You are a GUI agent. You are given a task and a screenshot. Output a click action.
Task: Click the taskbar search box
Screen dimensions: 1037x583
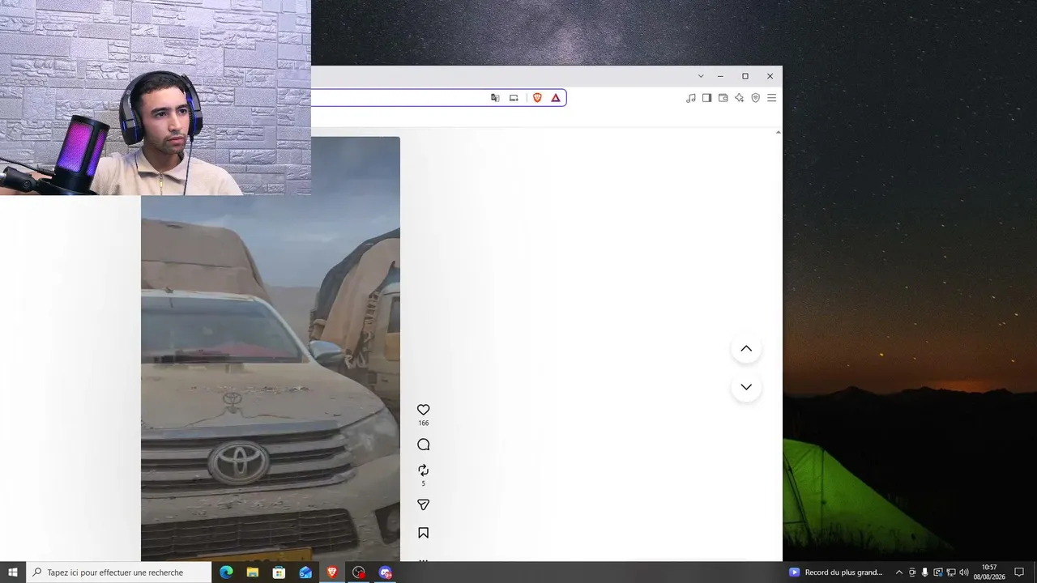tap(120, 572)
